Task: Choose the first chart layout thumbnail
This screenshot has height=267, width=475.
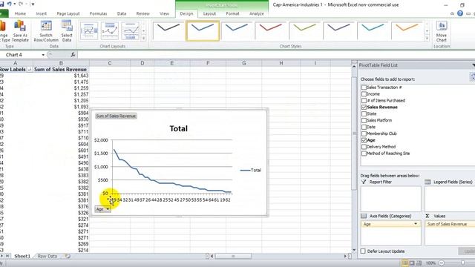Action: click(x=89, y=30)
